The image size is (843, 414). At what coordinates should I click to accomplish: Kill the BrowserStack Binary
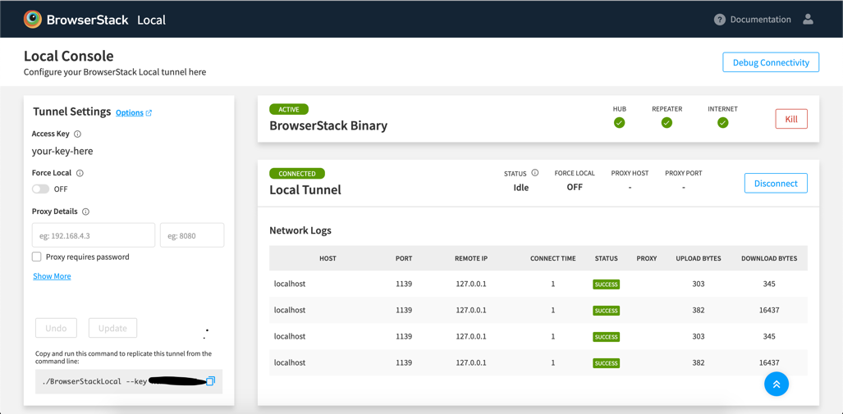(791, 119)
